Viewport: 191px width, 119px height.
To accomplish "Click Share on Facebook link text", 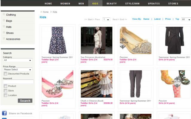I will click(21, 113).
